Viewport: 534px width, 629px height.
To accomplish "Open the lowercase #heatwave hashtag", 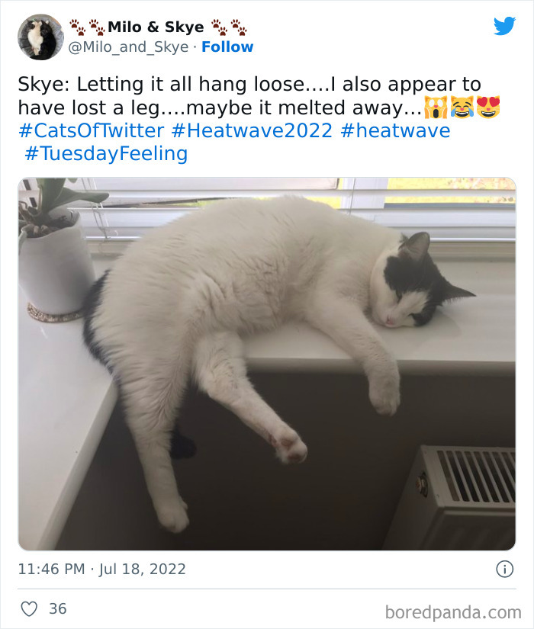I will (395, 131).
